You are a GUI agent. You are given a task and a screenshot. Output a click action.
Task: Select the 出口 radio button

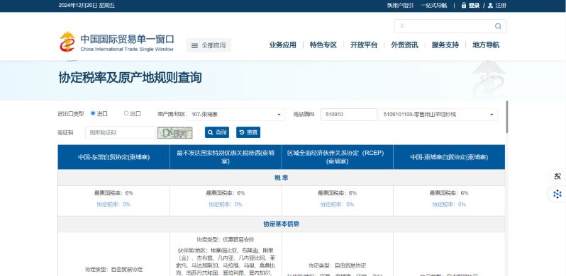point(126,113)
